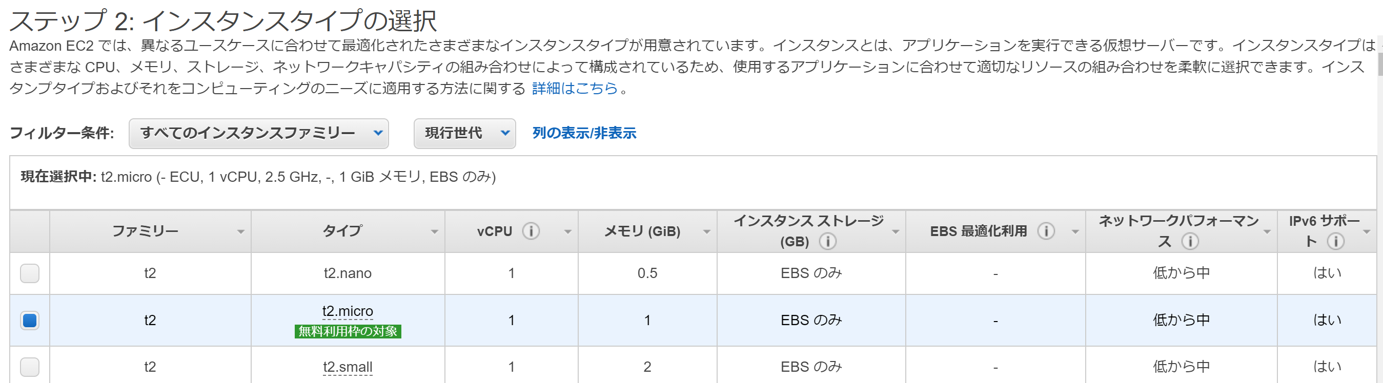
Task: Click the vCPU column sort dropdown arrow
Action: pos(567,232)
